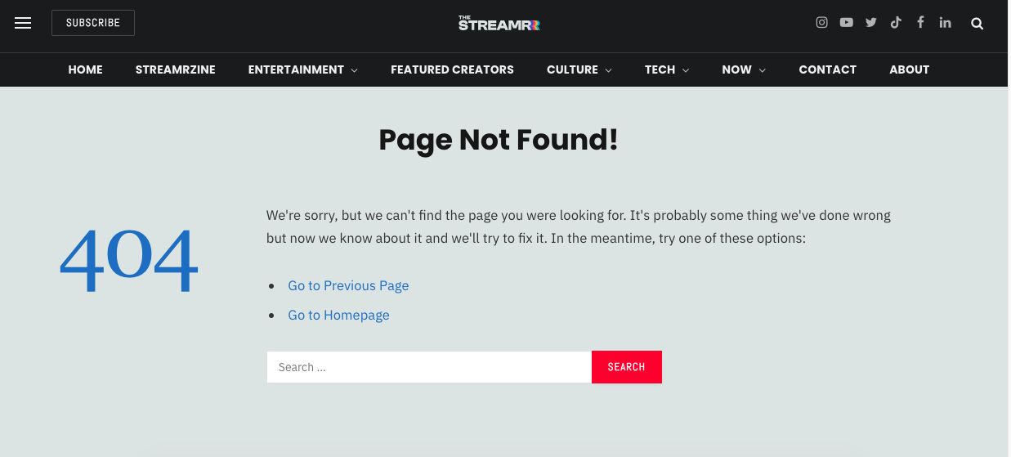
Task: Click the Facebook icon in header
Action: click(x=920, y=23)
